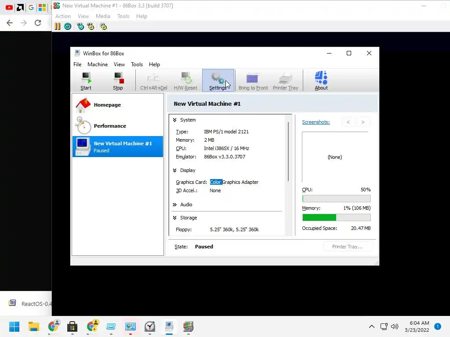Collapse the Display section
450x337 pixels.
point(174,171)
